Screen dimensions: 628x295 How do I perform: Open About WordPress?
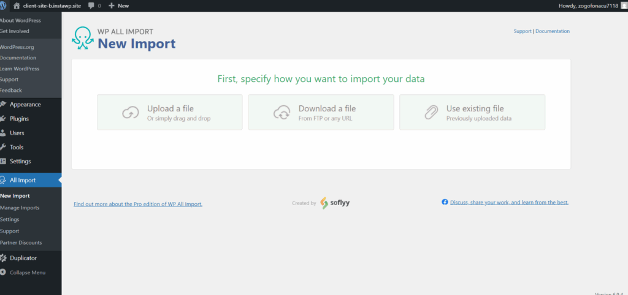pyautogui.click(x=20, y=20)
